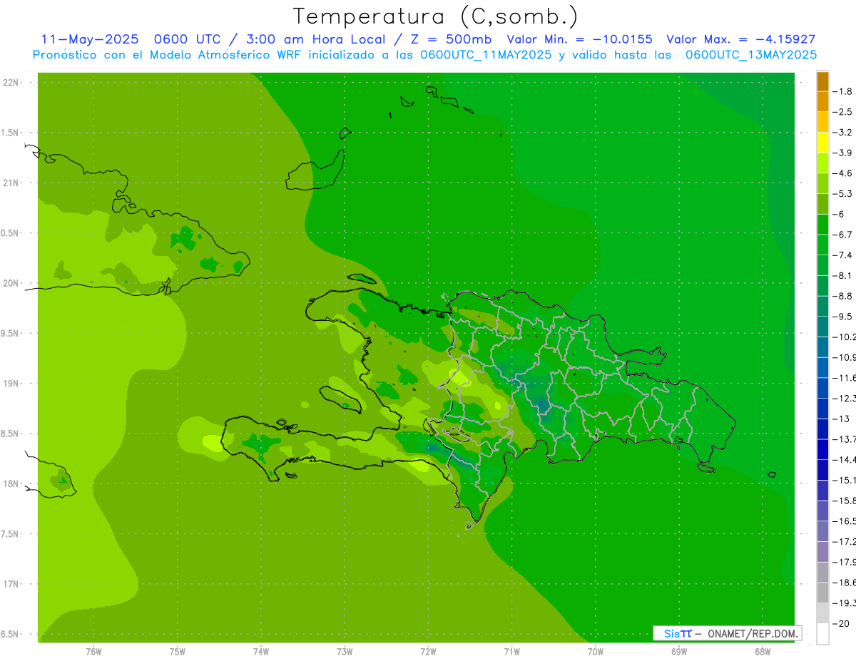This screenshot has width=856, height=661.
Task: Click the -8.1 color scale label
Action: [842, 275]
